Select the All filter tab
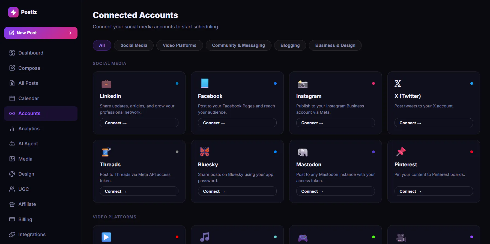 pyautogui.click(x=102, y=46)
